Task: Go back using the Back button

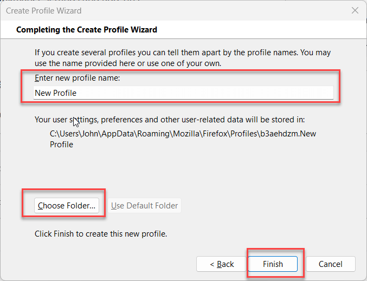Action: 222,264
